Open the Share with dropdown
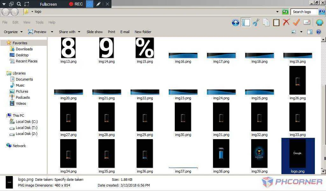The height and width of the screenshot is (191, 326). pos(69,32)
